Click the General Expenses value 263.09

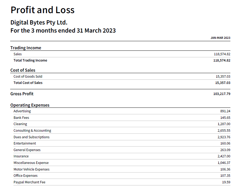[225, 150]
